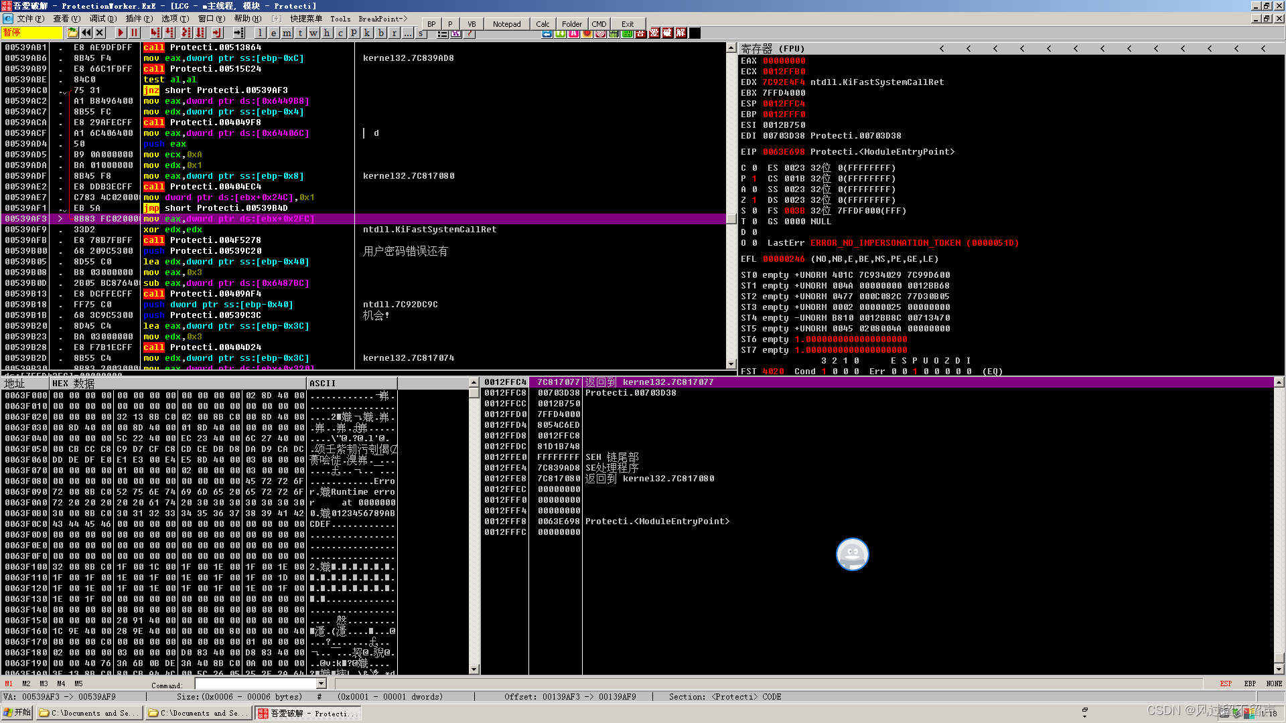Toggle the sign flag S value

(755, 211)
